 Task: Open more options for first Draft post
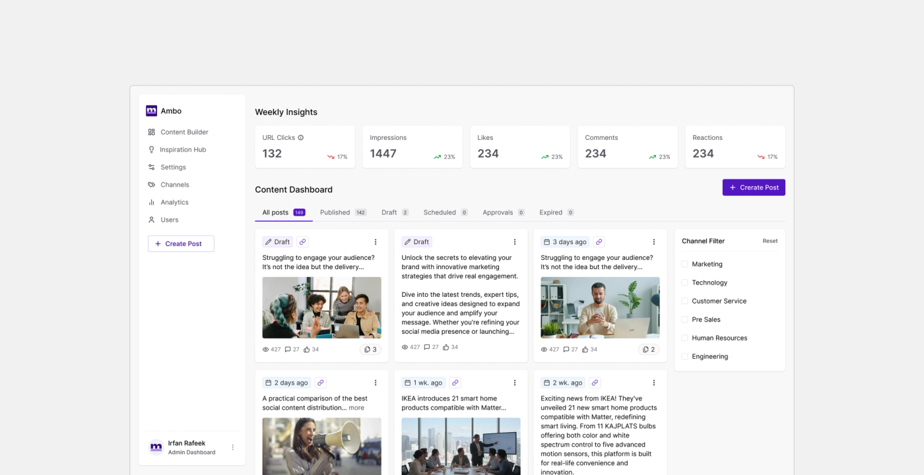point(376,242)
